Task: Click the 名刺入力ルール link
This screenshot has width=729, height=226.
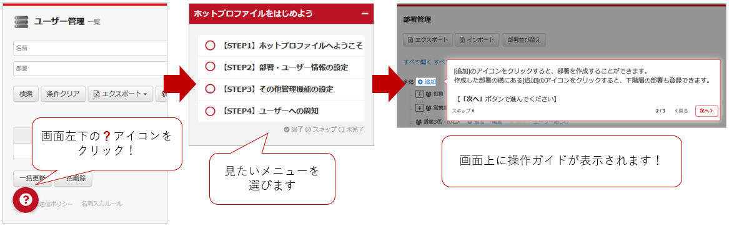Action: click(102, 204)
